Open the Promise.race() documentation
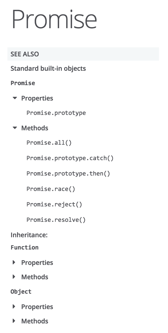Viewport: 168px width, 333px height. (x=51, y=189)
